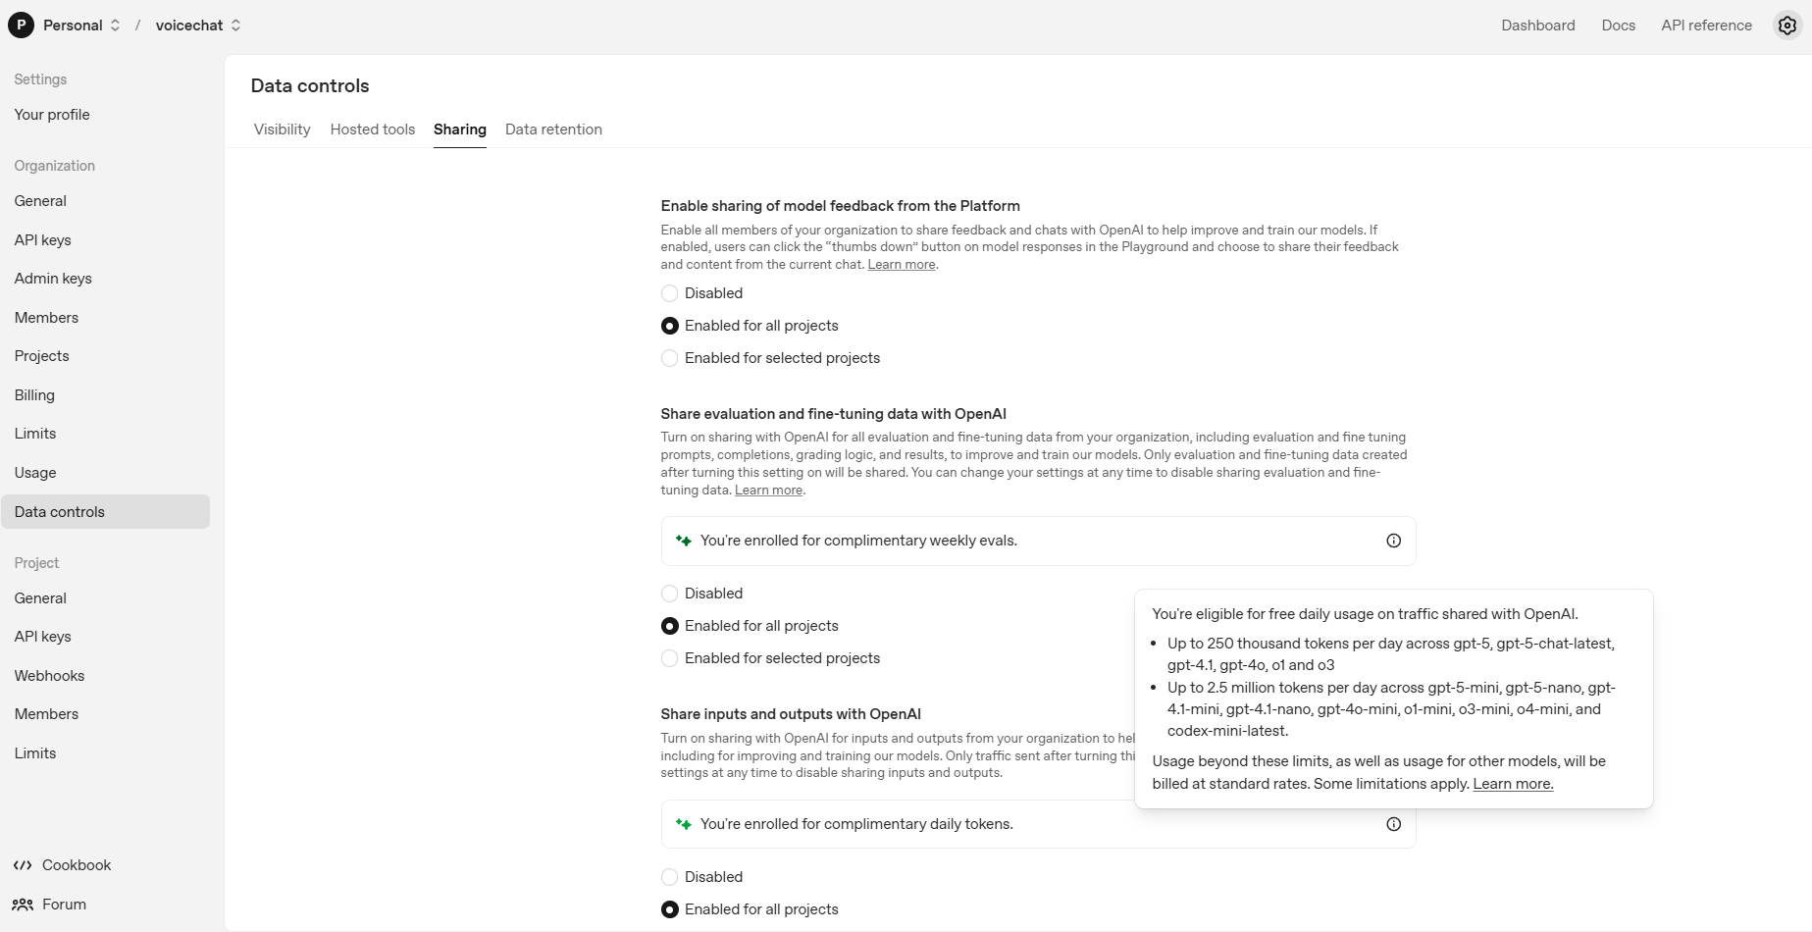Open the Forum people icon
Image resolution: width=1812 pixels, height=932 pixels.
tap(23, 905)
